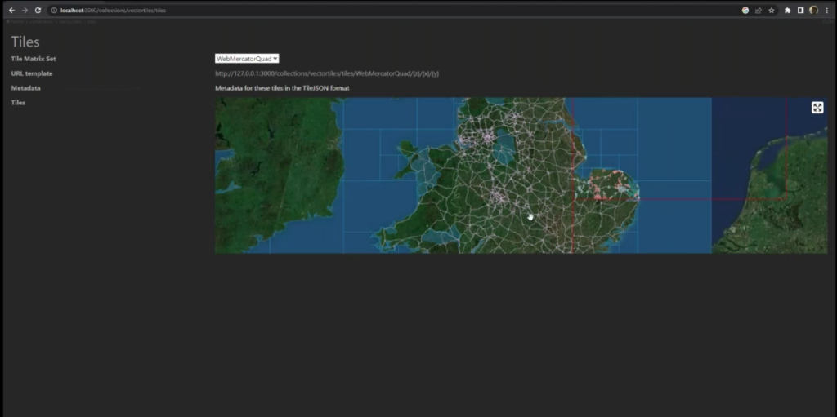This screenshot has height=417, width=837.
Task: Open the Chrome three-dot menu
Action: click(826, 11)
